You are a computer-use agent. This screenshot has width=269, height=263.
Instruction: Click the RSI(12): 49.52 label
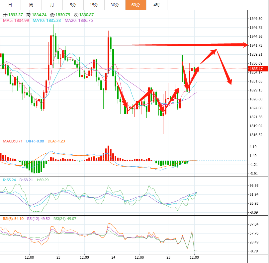tap(39, 219)
